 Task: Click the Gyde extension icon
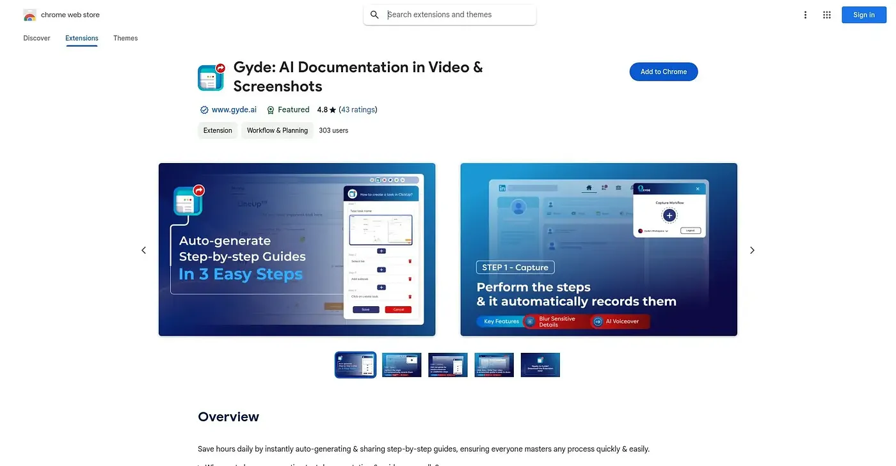211,77
